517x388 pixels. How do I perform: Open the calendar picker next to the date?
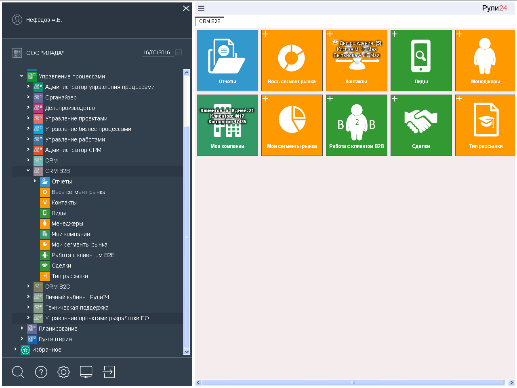[179, 52]
